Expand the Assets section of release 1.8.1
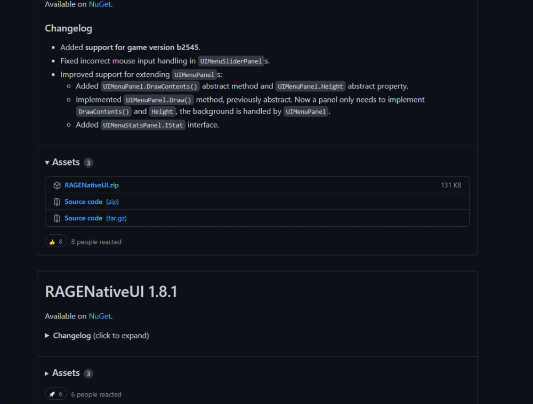533x404 pixels. pyautogui.click(x=62, y=373)
